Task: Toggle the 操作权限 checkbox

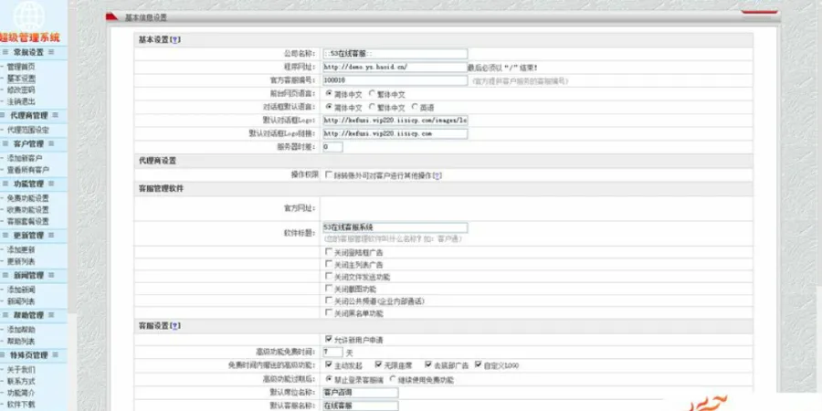Action: point(329,175)
